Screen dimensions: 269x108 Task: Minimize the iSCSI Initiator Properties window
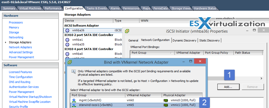[x=247, y=30]
